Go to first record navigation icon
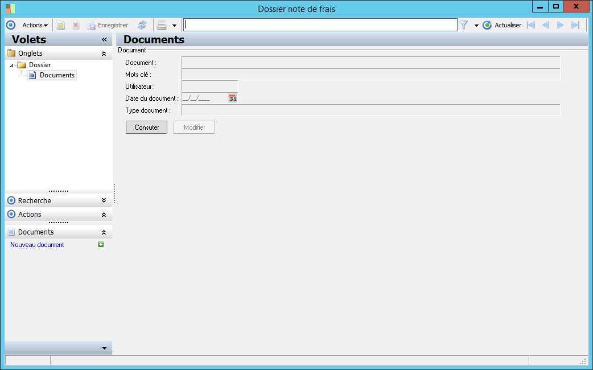 coord(531,26)
